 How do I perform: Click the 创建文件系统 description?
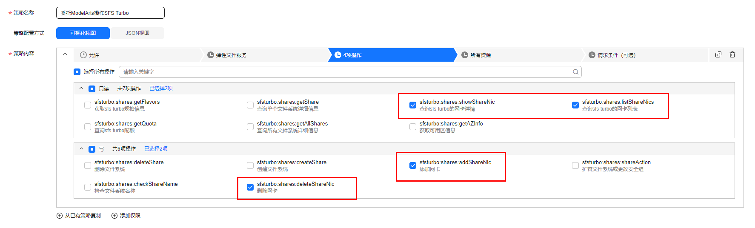272,169
